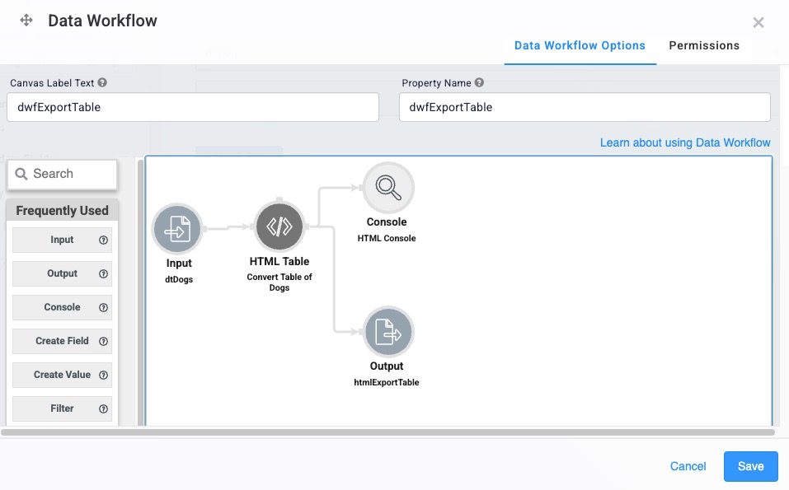Open help icon for Console operator
The height and width of the screenshot is (490, 789).
104,307
